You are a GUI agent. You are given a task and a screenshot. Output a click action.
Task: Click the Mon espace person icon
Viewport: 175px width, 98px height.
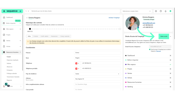tap(4, 29)
